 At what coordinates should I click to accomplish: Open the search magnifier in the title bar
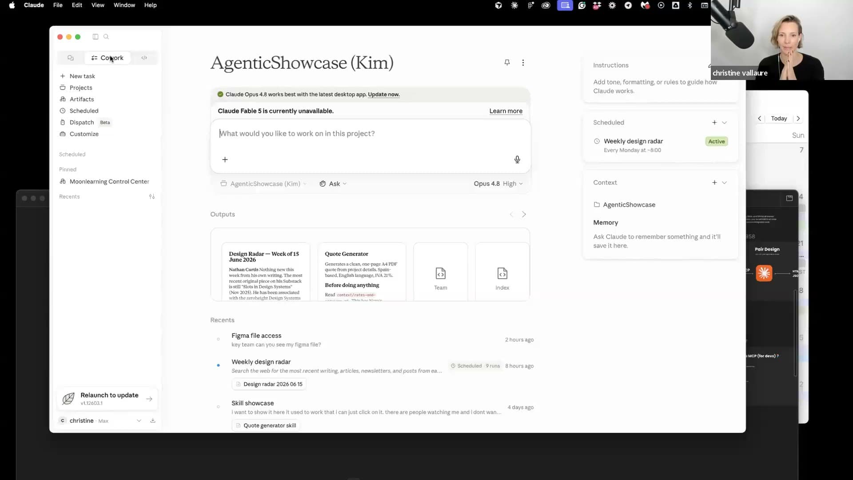coord(106,37)
